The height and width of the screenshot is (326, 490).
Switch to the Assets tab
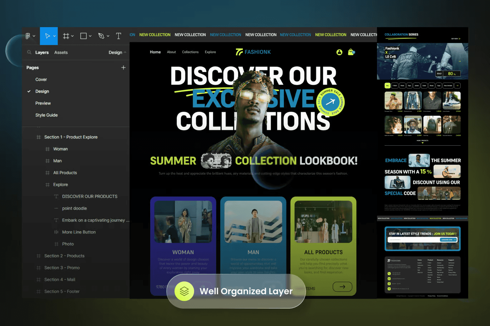(x=61, y=52)
